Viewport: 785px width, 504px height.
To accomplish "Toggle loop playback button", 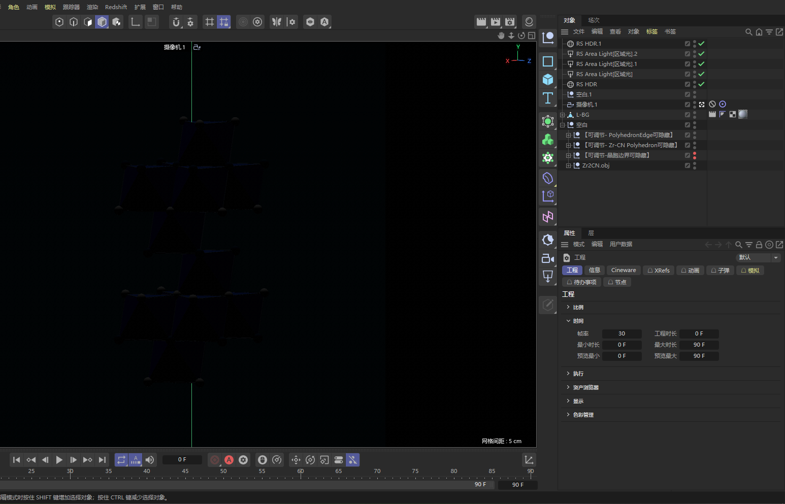I will pyautogui.click(x=121, y=460).
